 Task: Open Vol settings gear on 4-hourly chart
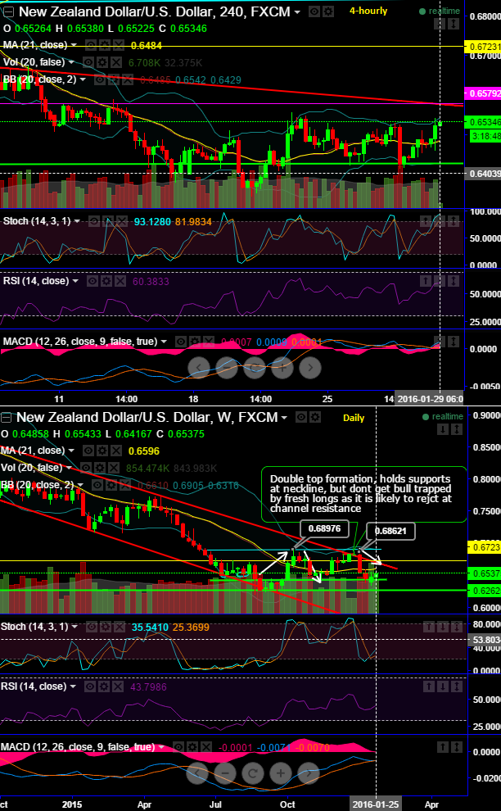pos(102,62)
